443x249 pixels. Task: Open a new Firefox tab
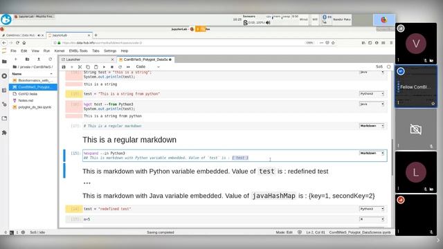pos(96,35)
